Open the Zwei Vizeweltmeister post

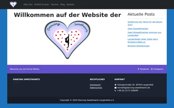click(x=138, y=29)
